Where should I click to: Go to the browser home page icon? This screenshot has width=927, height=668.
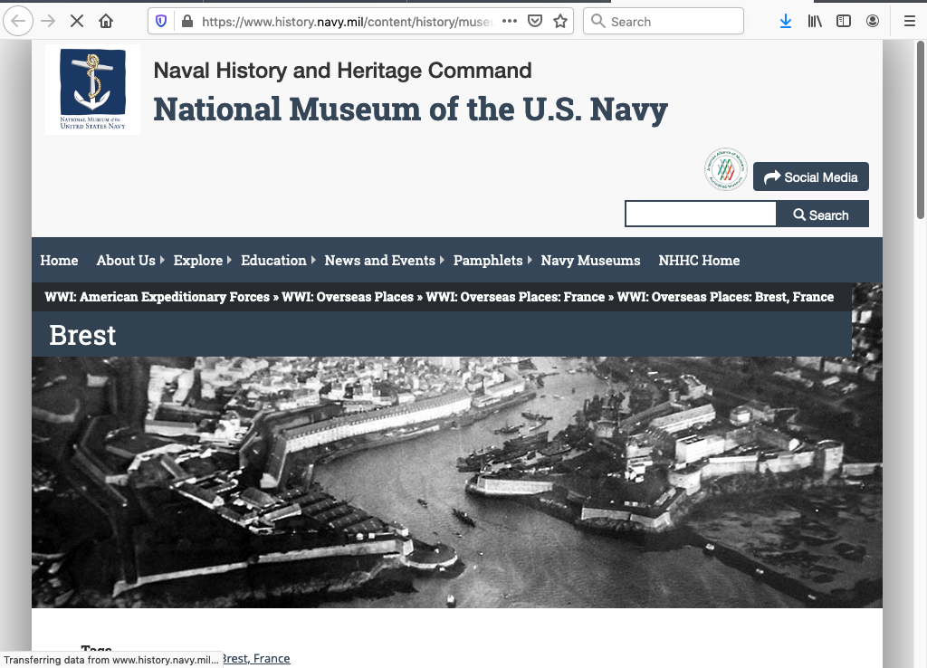tap(106, 21)
